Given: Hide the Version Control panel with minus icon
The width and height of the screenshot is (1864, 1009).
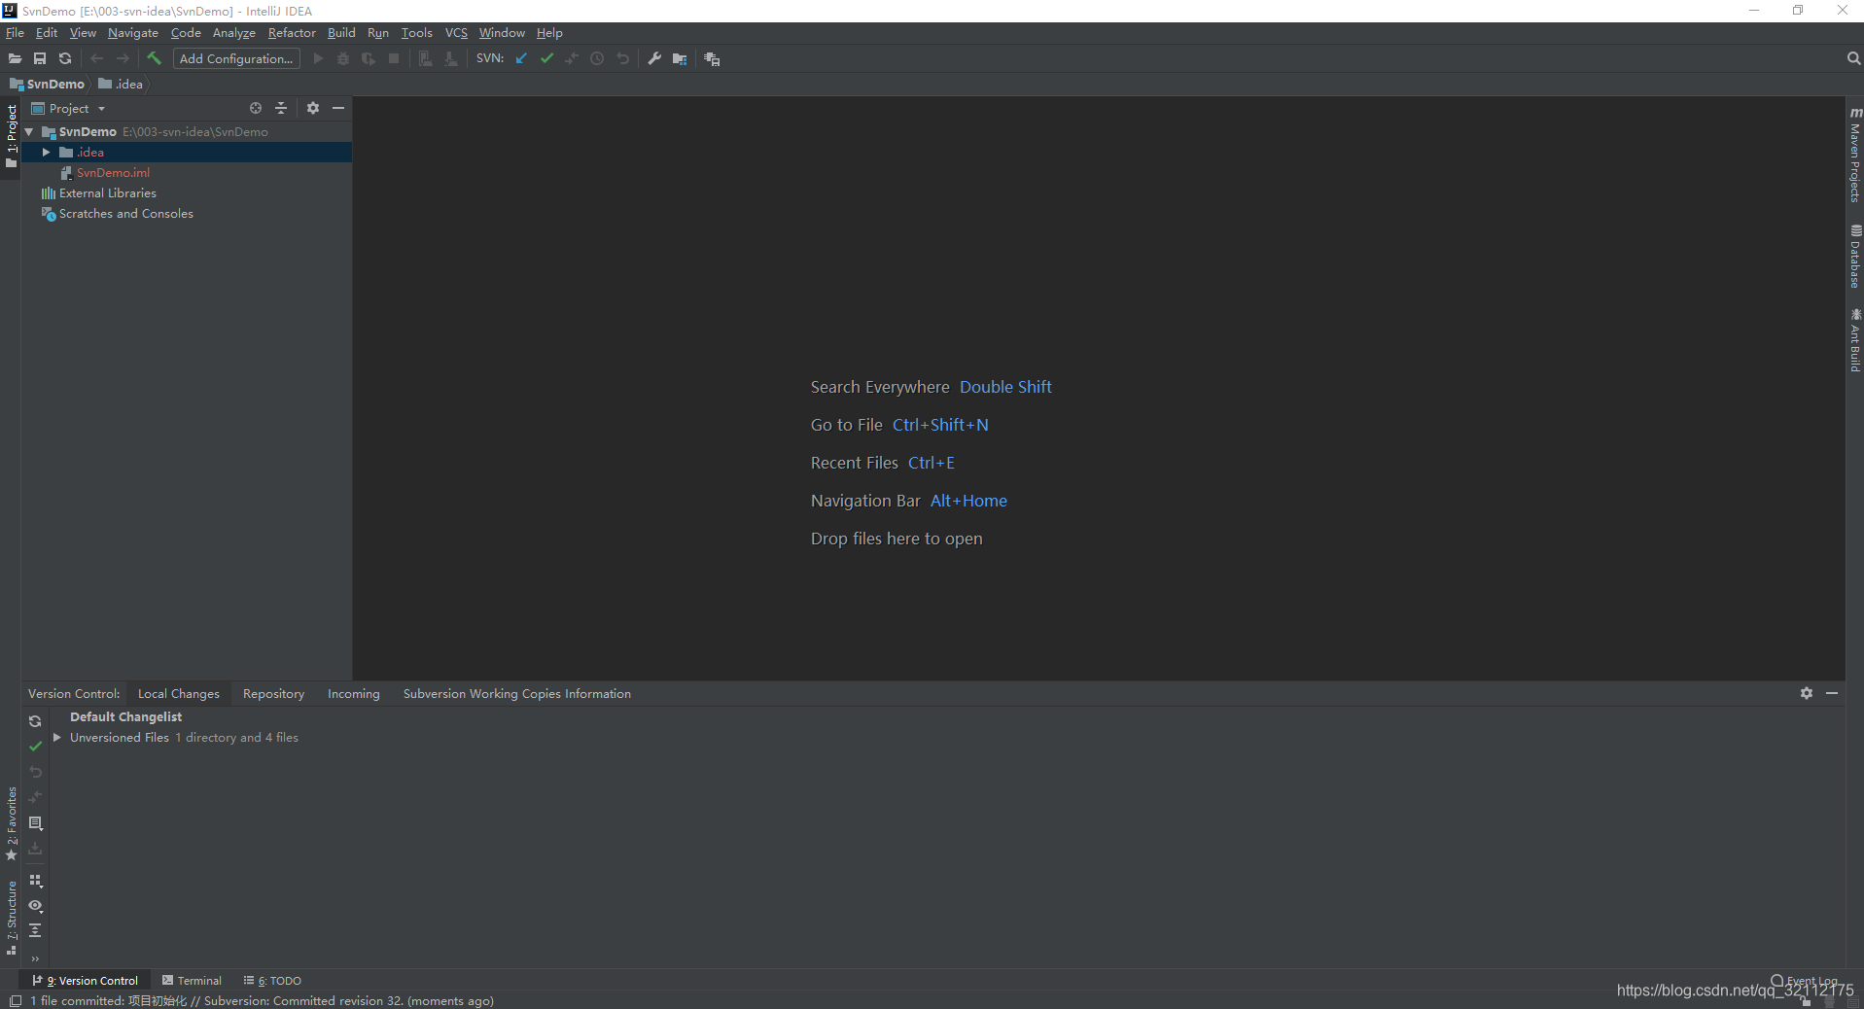Looking at the screenshot, I should [x=1832, y=693].
